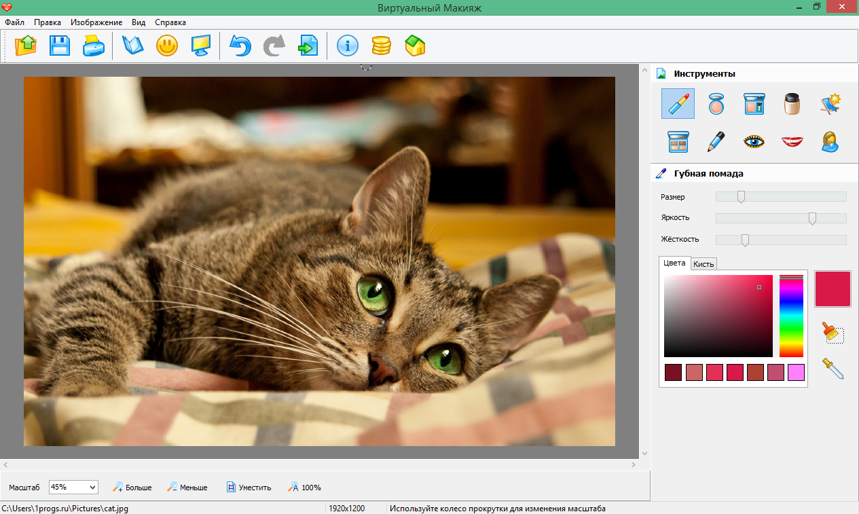Click the rainbow hue strip

pos(791,316)
